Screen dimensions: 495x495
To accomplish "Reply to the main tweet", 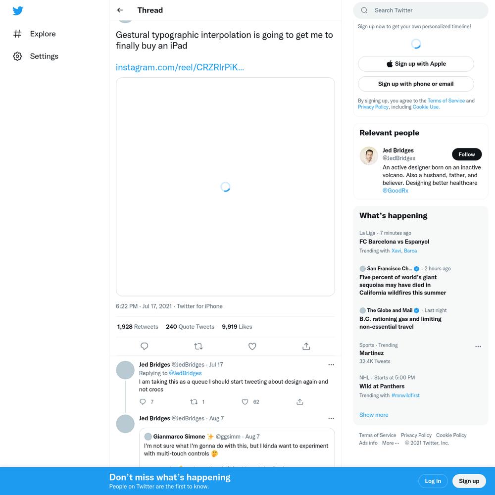I will pyautogui.click(x=144, y=346).
